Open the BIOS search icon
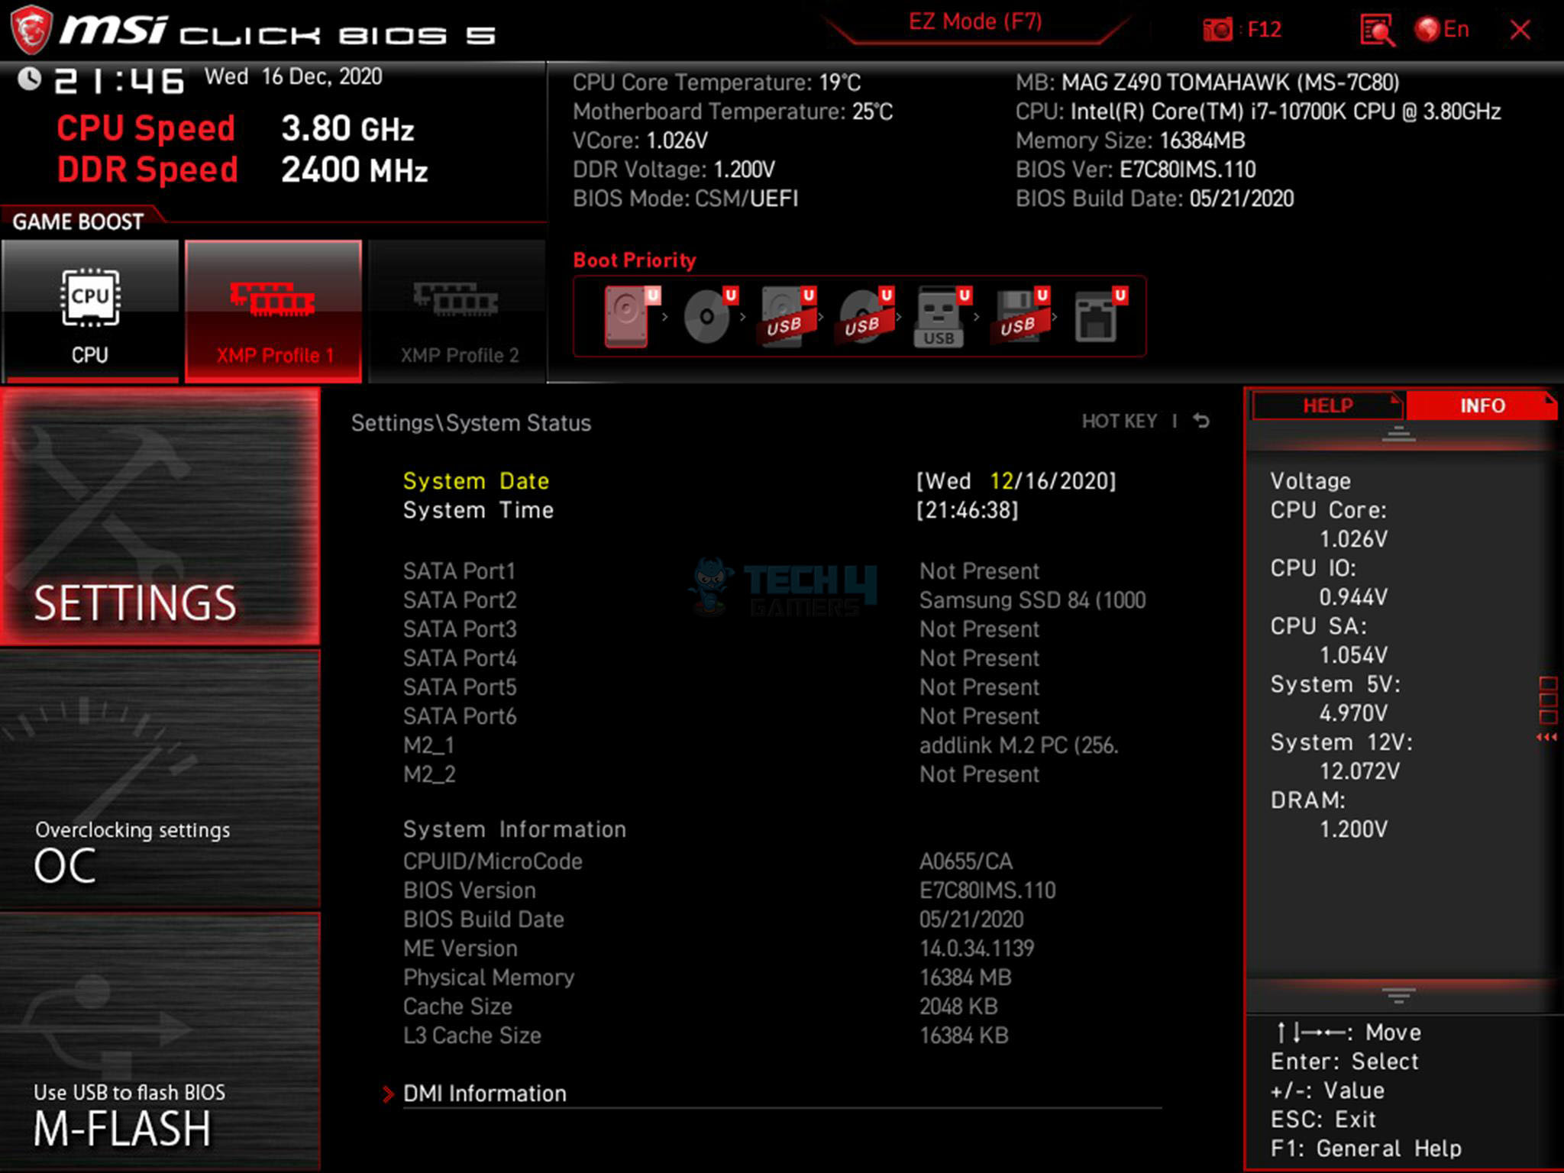 (x=1377, y=31)
